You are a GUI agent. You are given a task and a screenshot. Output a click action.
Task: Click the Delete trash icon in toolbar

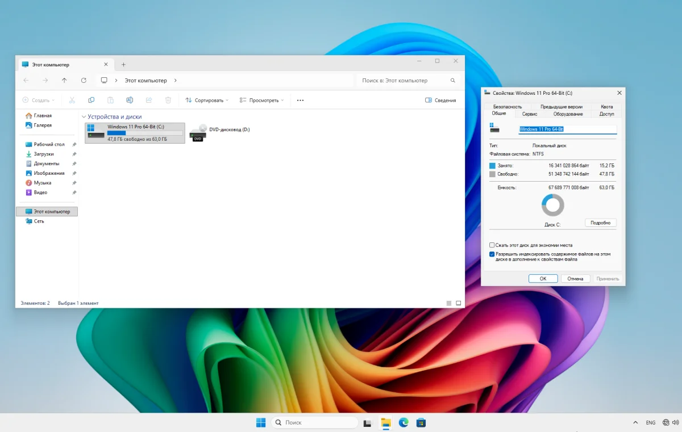click(168, 100)
